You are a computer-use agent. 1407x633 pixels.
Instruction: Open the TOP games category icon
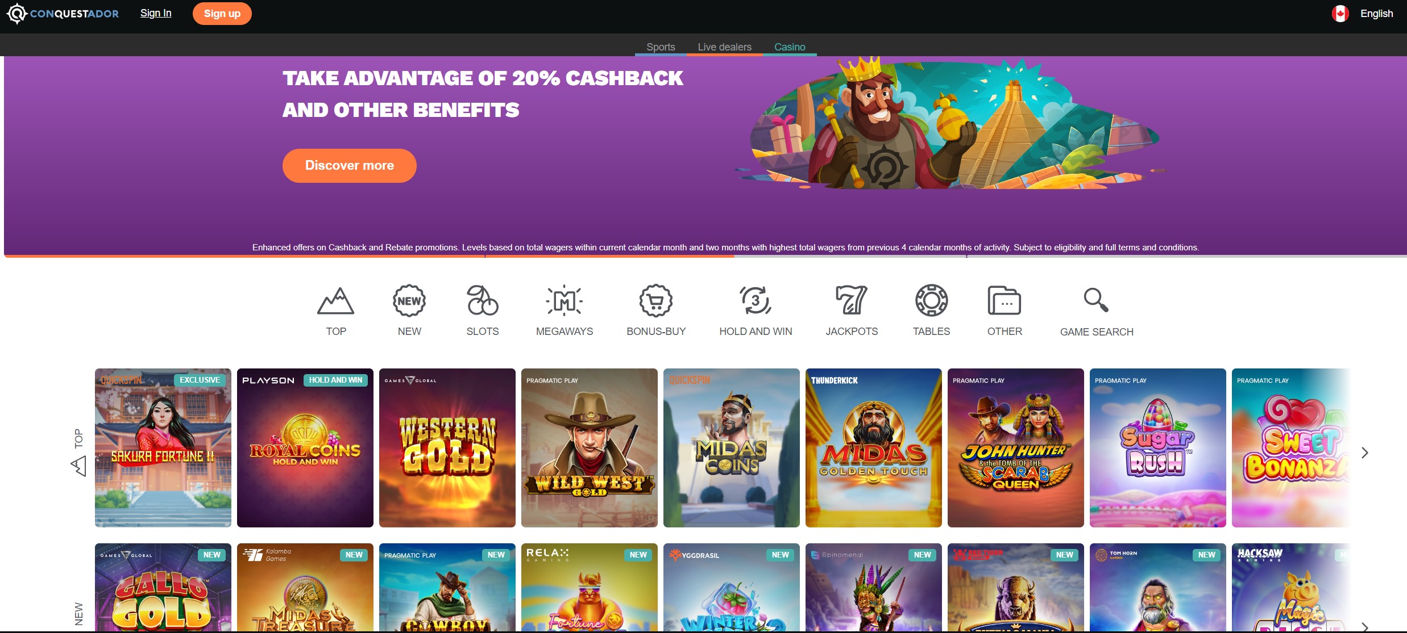pos(335,301)
